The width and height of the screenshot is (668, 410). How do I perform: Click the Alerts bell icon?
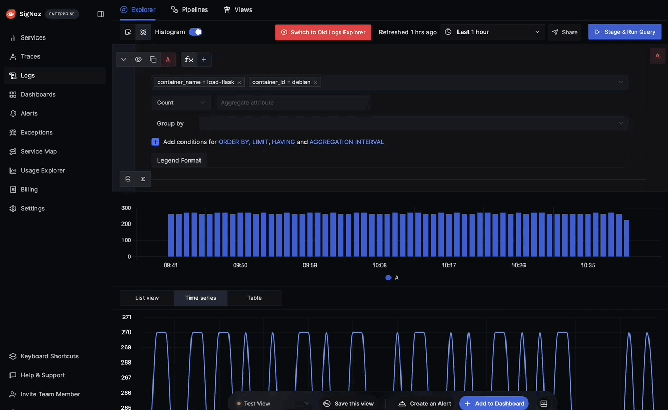coord(13,113)
